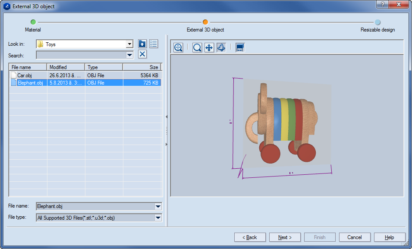Toggle the 3D Rotate tool

point(221,47)
